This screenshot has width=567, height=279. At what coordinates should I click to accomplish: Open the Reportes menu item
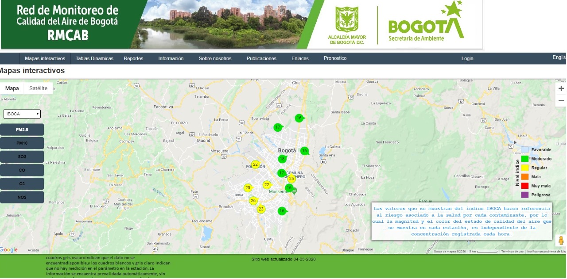[133, 58]
